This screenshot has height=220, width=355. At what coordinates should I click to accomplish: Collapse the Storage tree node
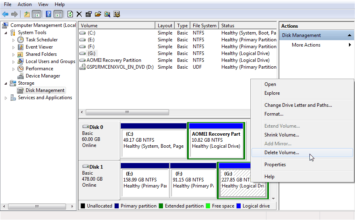click(x=6, y=84)
